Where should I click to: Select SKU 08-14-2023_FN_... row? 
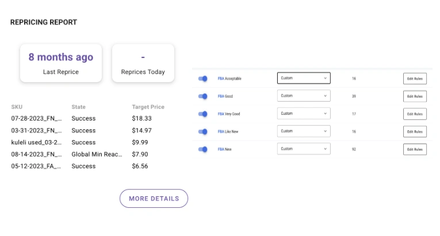click(x=88, y=154)
